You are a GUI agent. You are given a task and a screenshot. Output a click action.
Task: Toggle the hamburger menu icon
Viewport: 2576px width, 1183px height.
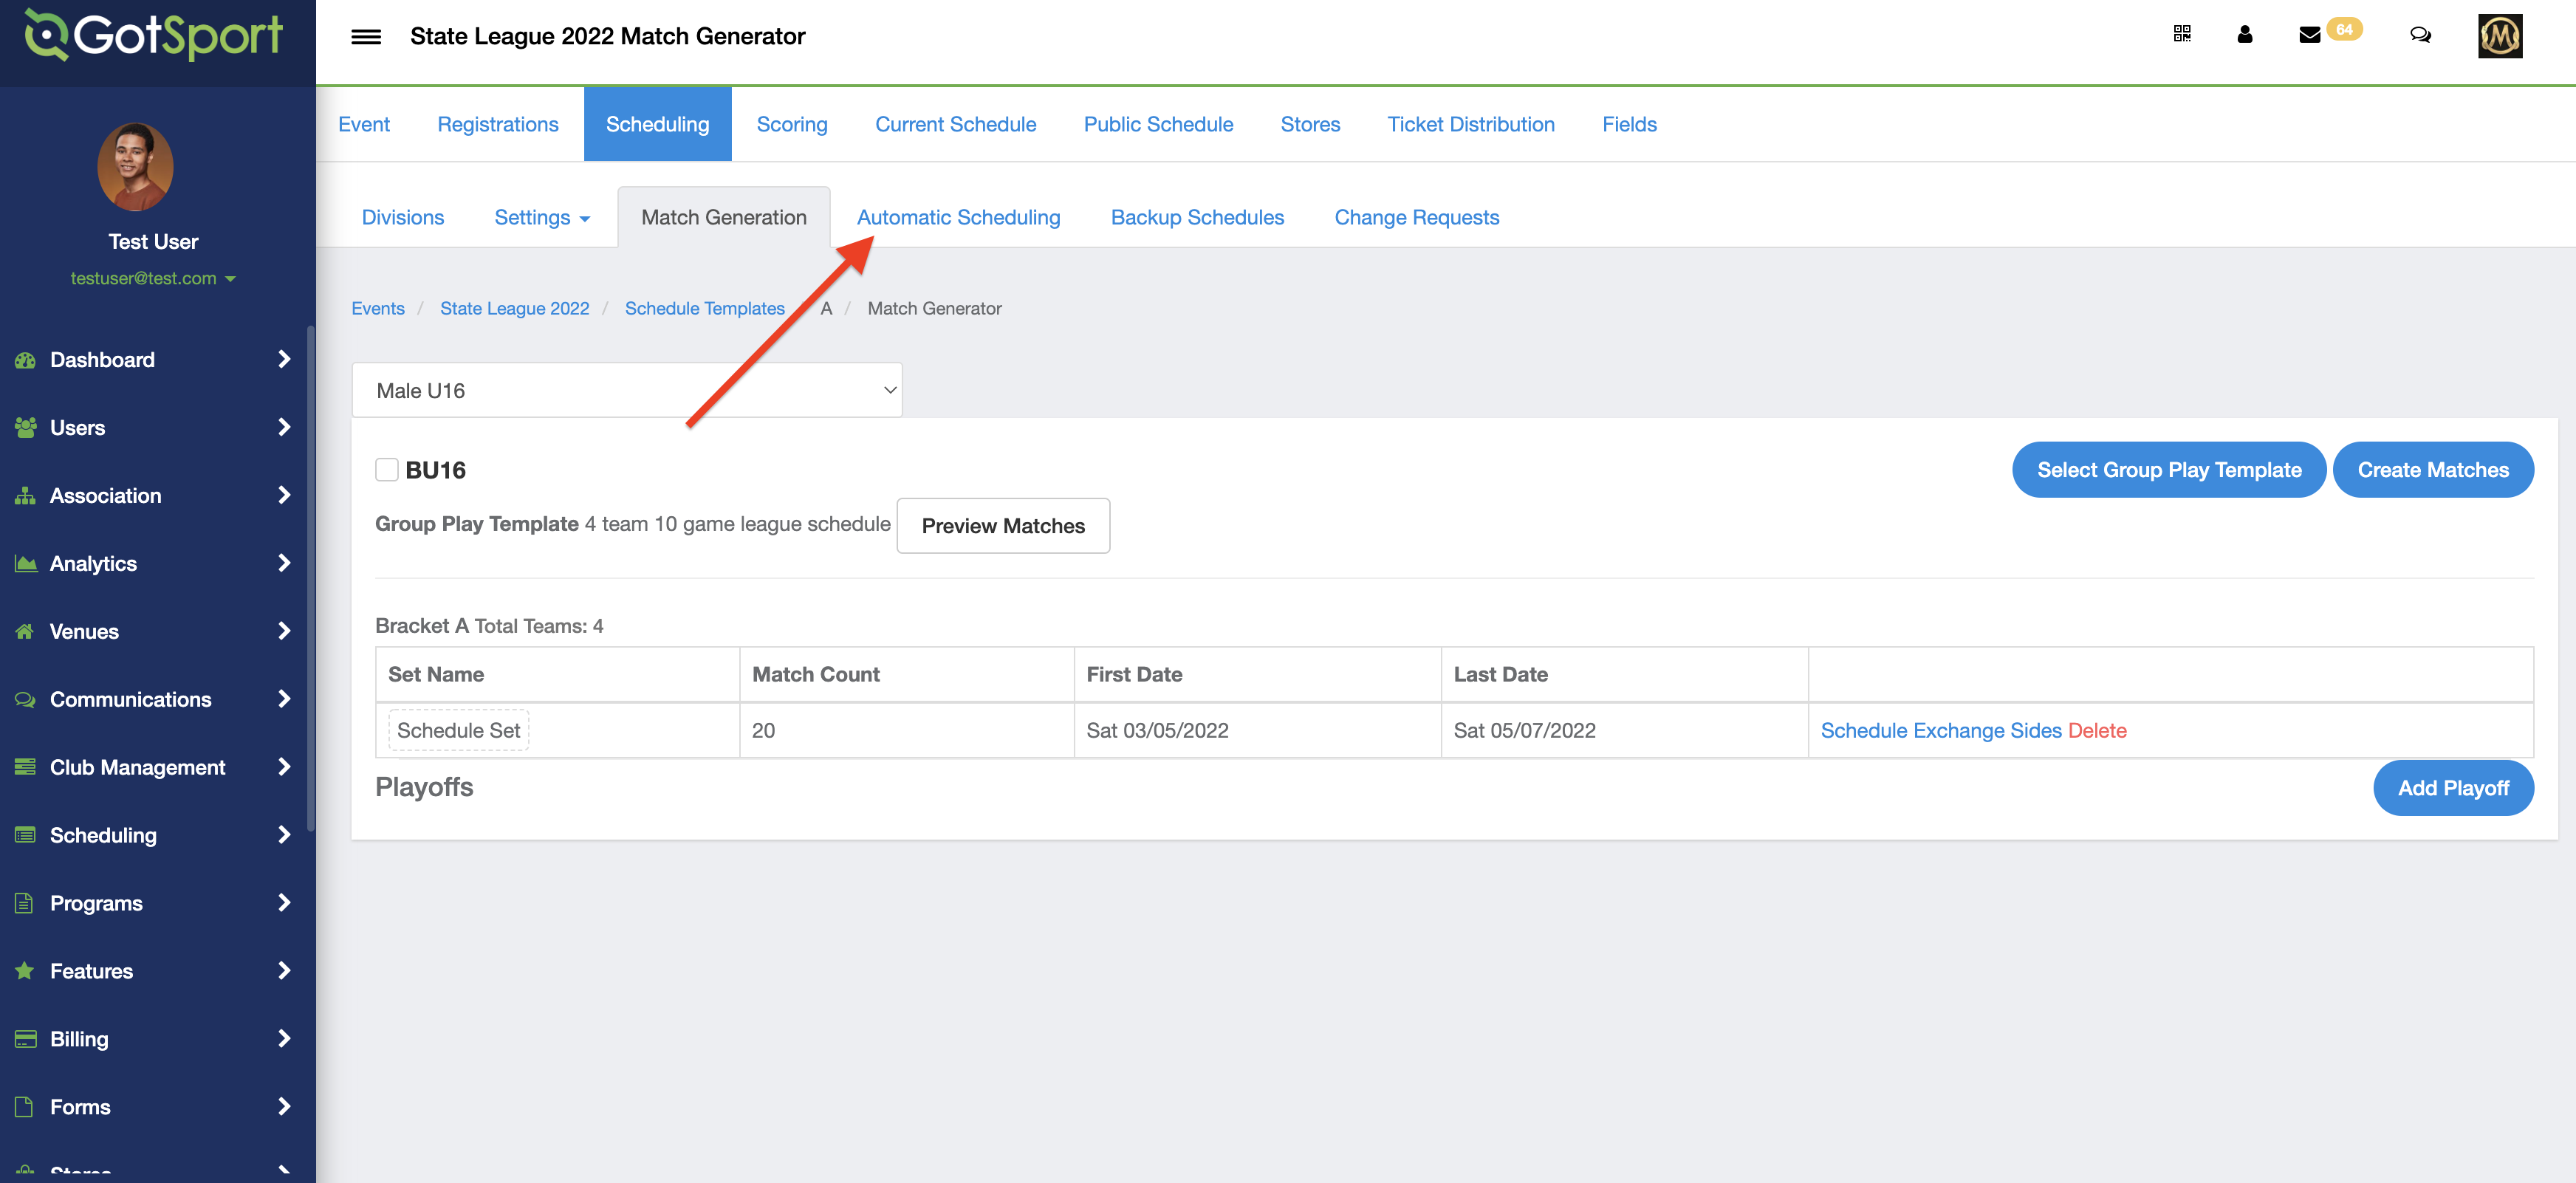coord(366,37)
